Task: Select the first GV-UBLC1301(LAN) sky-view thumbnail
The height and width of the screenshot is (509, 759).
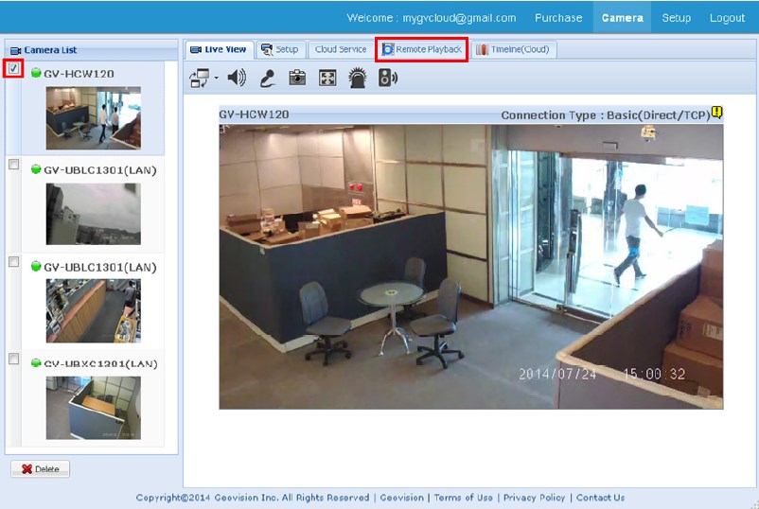Action: (94, 214)
